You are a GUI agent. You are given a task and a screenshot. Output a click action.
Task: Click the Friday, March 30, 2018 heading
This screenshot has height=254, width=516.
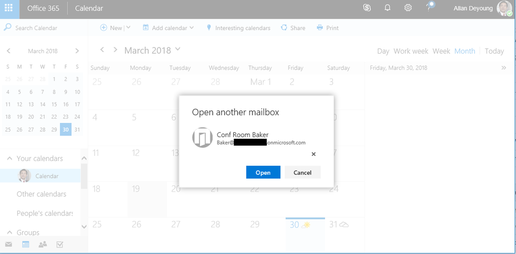(399, 68)
